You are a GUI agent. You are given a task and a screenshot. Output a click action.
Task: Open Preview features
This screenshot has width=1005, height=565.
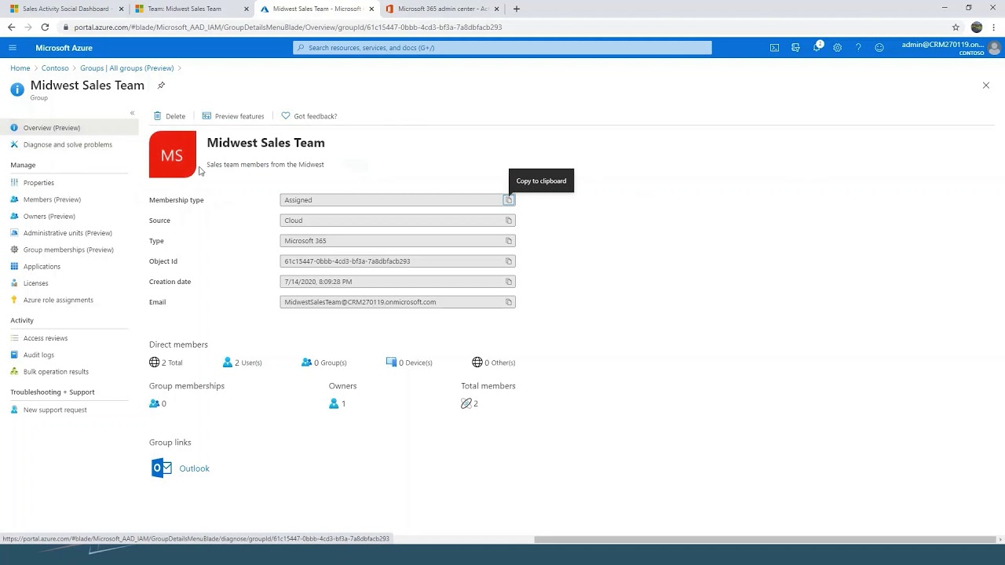(233, 116)
